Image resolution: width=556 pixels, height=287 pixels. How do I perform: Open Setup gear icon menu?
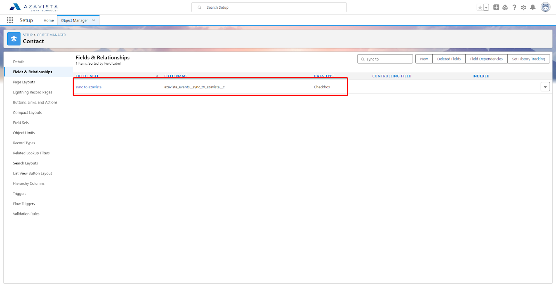(523, 7)
